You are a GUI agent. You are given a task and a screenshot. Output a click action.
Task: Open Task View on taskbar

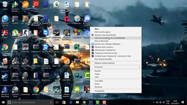pos(57,102)
